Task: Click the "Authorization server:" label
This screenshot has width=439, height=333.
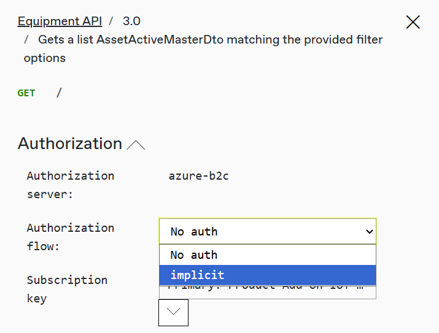Action: point(70,185)
